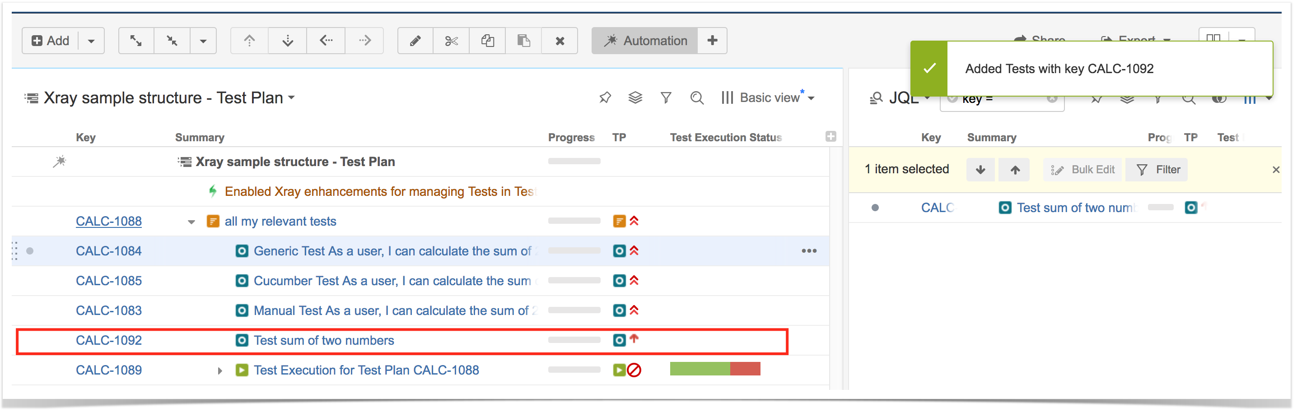This screenshot has width=1297, height=412.
Task: Open the CALC-1088 issue link
Action: 109,222
